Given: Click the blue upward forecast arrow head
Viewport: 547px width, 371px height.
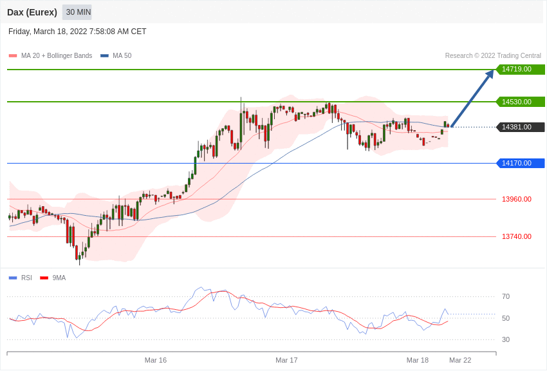Looking at the screenshot, I should tap(490, 73).
